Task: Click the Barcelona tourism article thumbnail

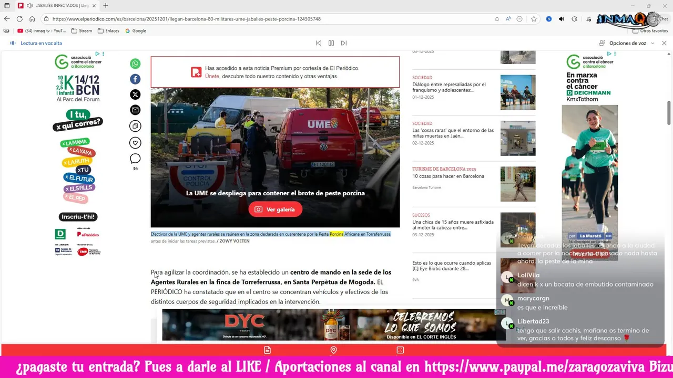Action: point(518,184)
